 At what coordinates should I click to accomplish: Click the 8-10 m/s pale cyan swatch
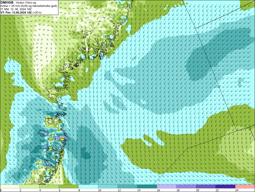coord(88,186)
